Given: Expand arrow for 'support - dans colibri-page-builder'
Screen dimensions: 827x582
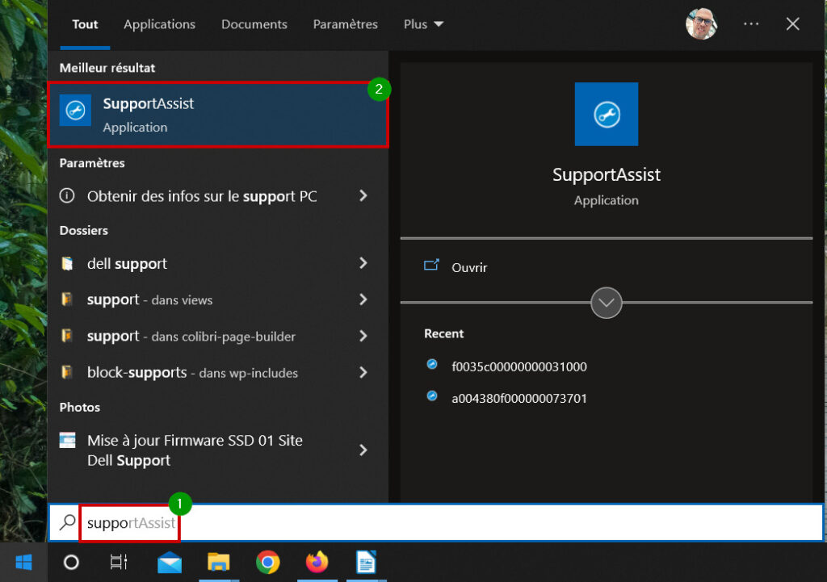Looking at the screenshot, I should (x=363, y=336).
